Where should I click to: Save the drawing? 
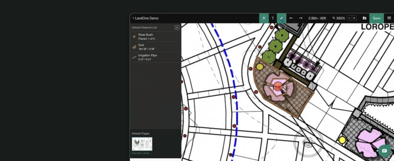(376, 18)
